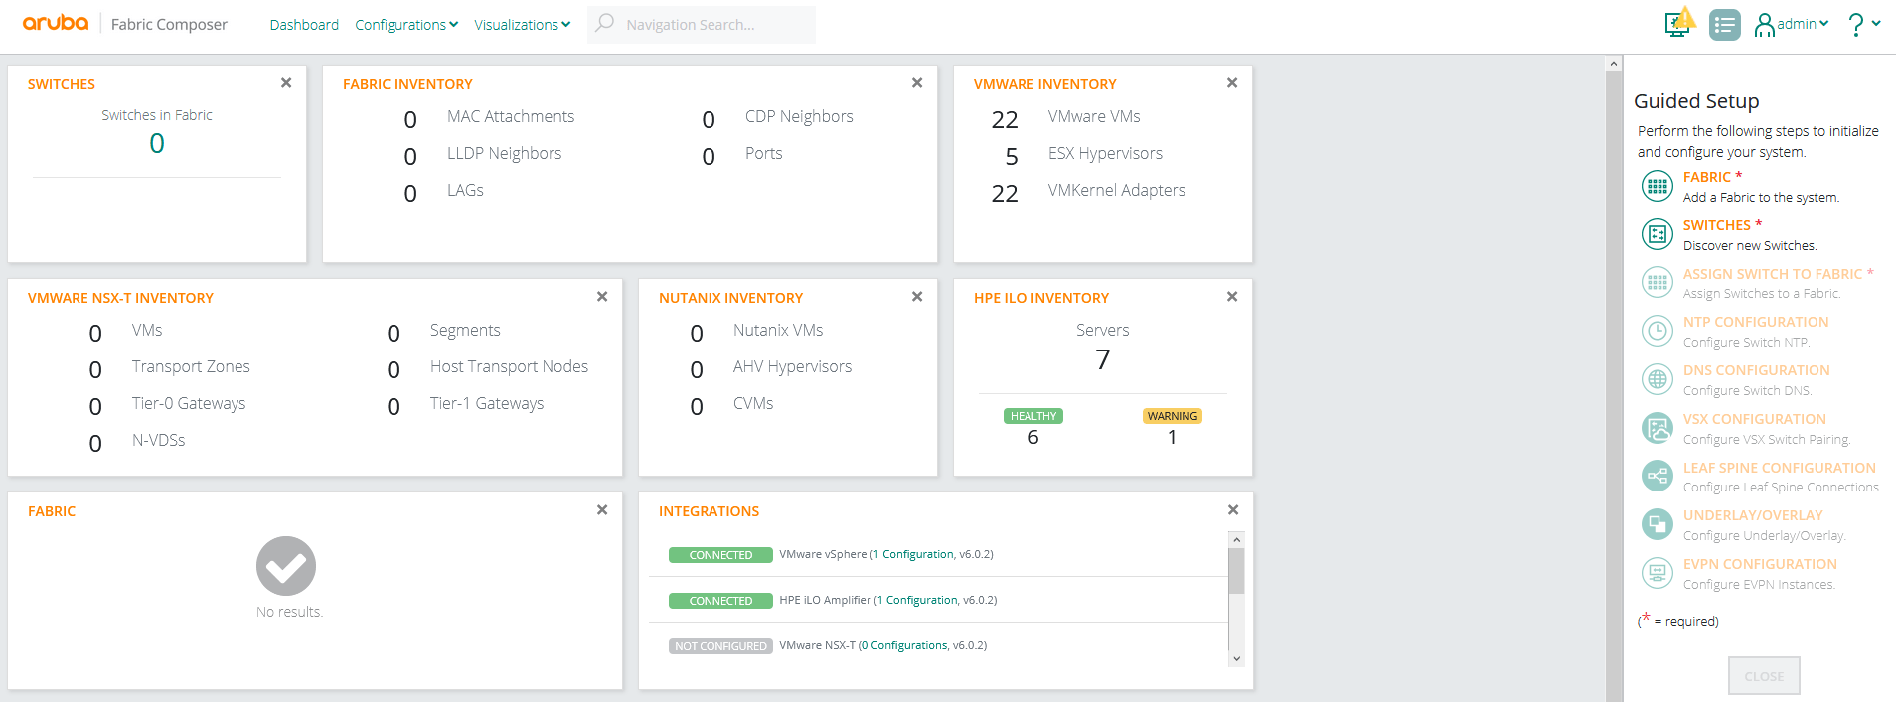The width and height of the screenshot is (1896, 702).
Task: Click the Switches in Fabric count 0
Action: [x=157, y=144]
